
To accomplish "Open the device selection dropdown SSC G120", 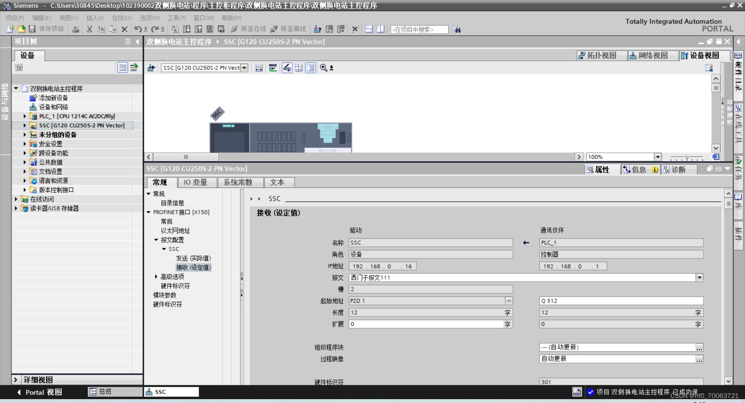I will pyautogui.click(x=244, y=68).
